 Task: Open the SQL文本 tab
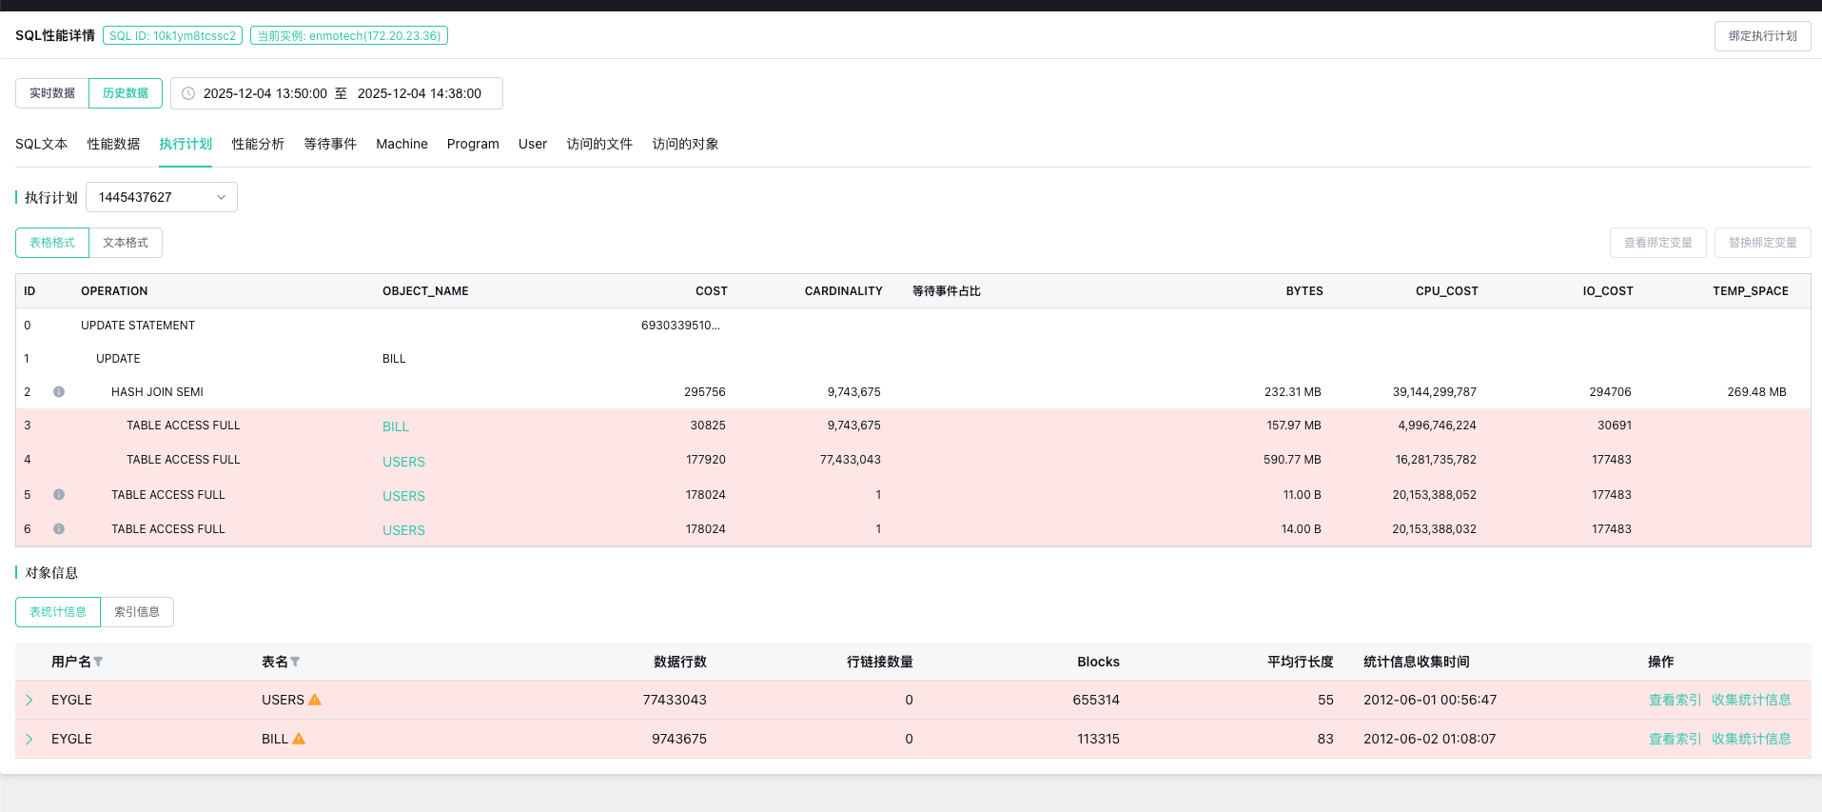tap(41, 144)
